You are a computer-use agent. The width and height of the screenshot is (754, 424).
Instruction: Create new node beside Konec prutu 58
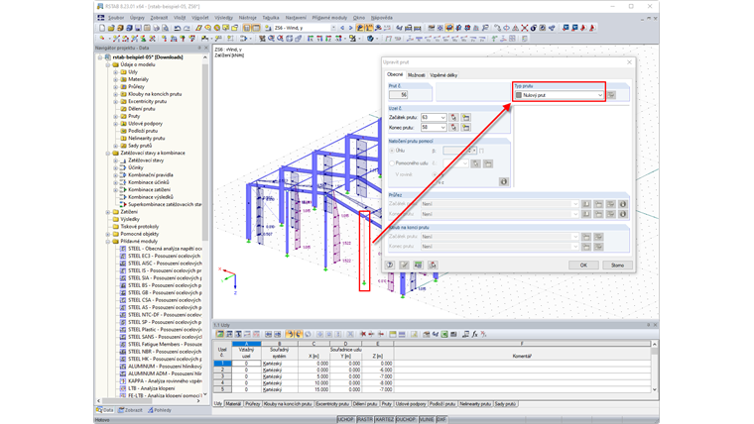(465, 127)
